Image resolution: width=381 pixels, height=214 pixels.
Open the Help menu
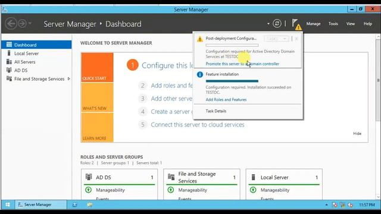click(368, 24)
